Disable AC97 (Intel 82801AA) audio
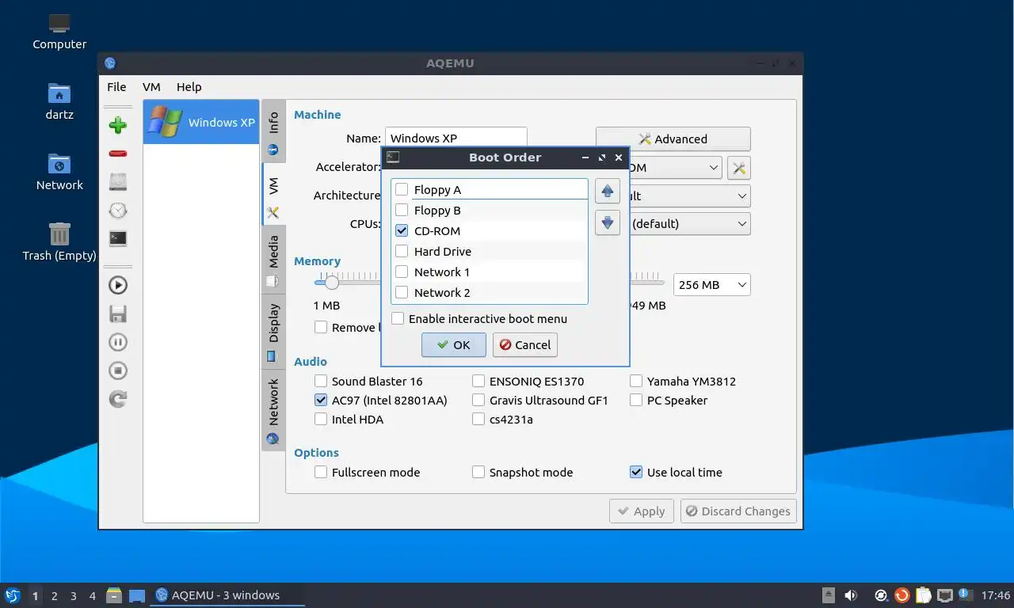This screenshot has height=608, width=1014. (x=321, y=401)
